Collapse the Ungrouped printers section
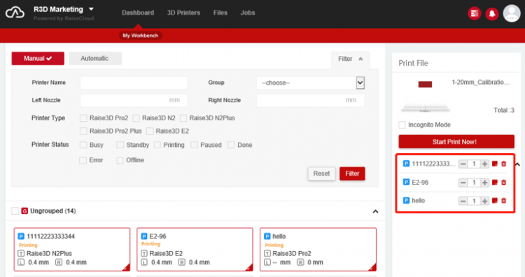525x277 pixels. [x=375, y=211]
